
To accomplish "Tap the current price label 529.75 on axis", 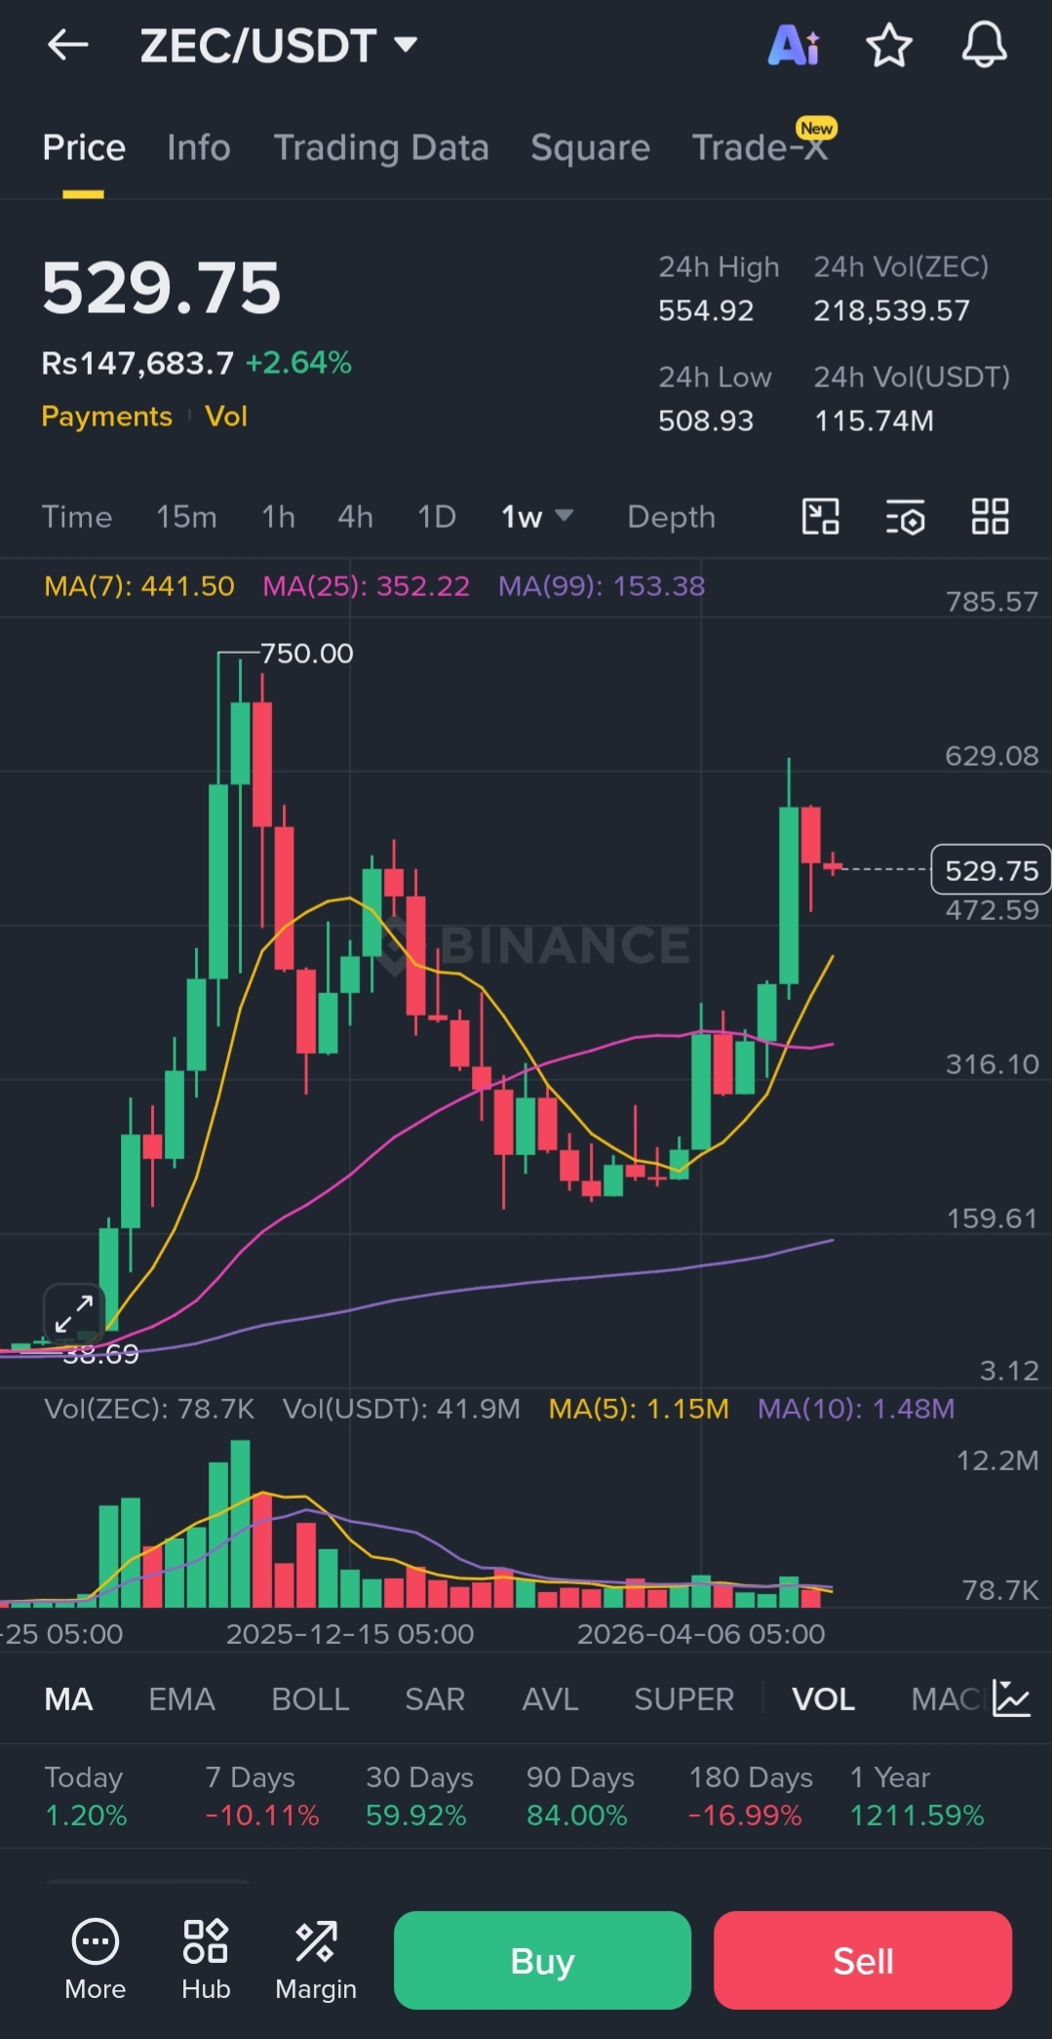I will tap(991, 869).
